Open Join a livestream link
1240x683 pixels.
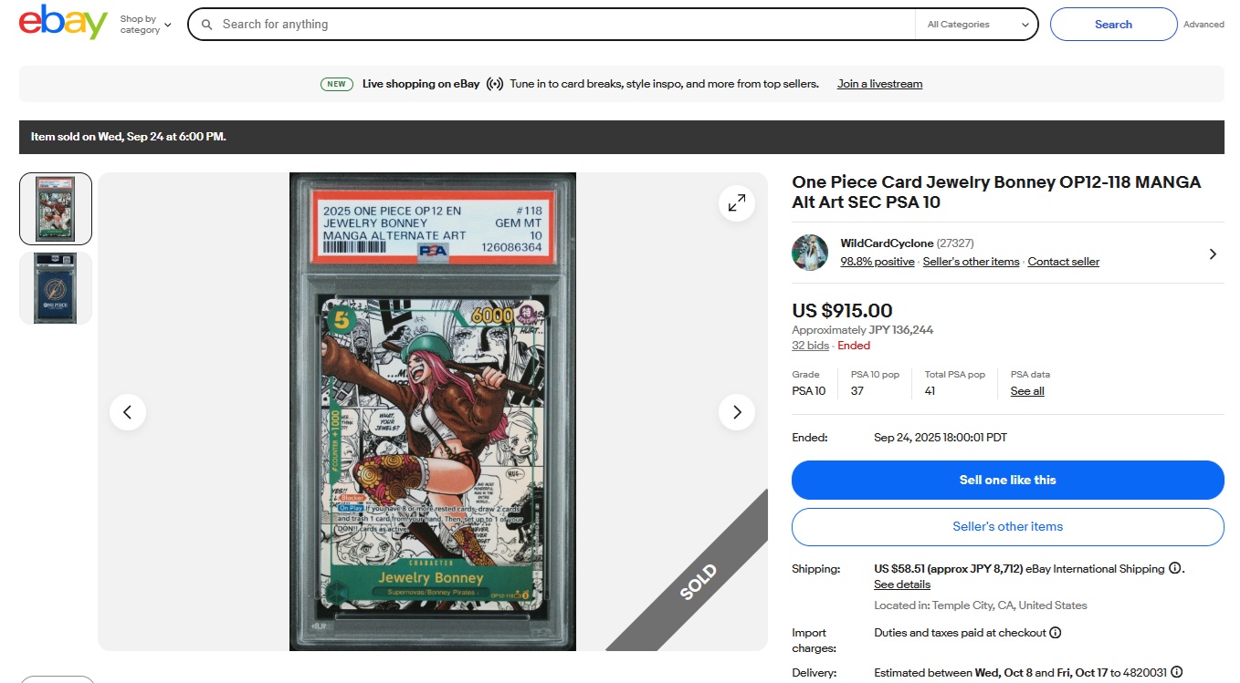pos(879,84)
